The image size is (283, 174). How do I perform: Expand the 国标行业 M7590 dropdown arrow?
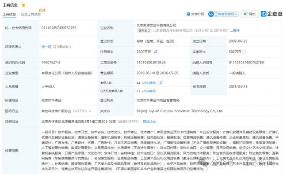tap(90, 111)
